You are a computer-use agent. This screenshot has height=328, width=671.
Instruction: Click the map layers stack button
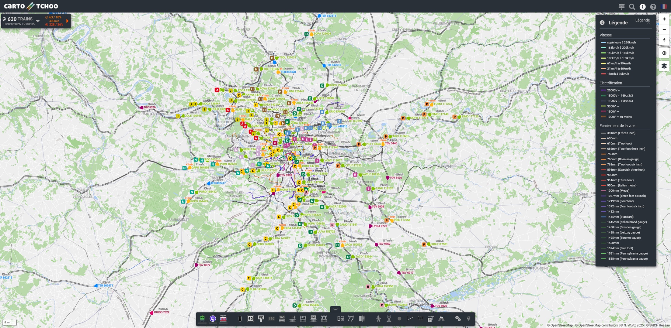tap(664, 66)
